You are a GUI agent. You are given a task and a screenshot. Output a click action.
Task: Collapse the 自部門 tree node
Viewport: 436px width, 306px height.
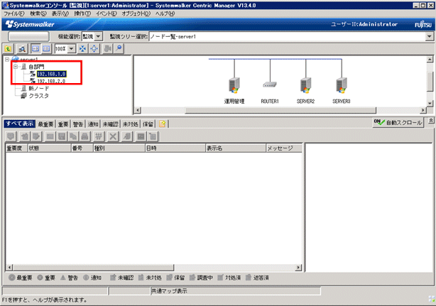[16, 66]
